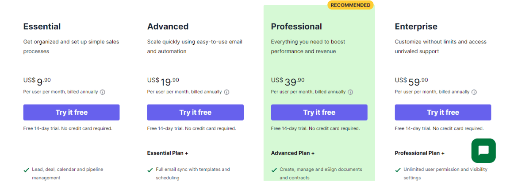
Task: Click the info icon under Professional price
Action: (350, 92)
